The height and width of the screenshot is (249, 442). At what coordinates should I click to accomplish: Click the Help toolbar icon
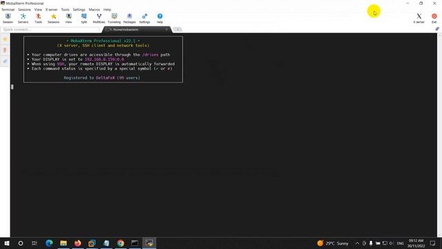point(160,19)
